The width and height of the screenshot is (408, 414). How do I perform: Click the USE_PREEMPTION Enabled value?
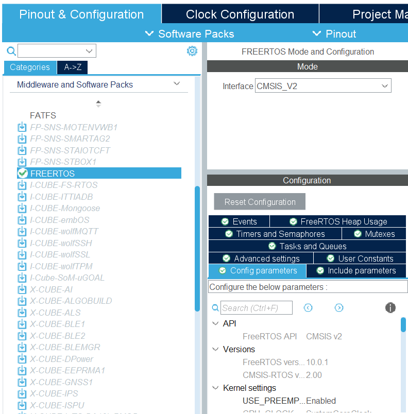pyautogui.click(x=321, y=401)
